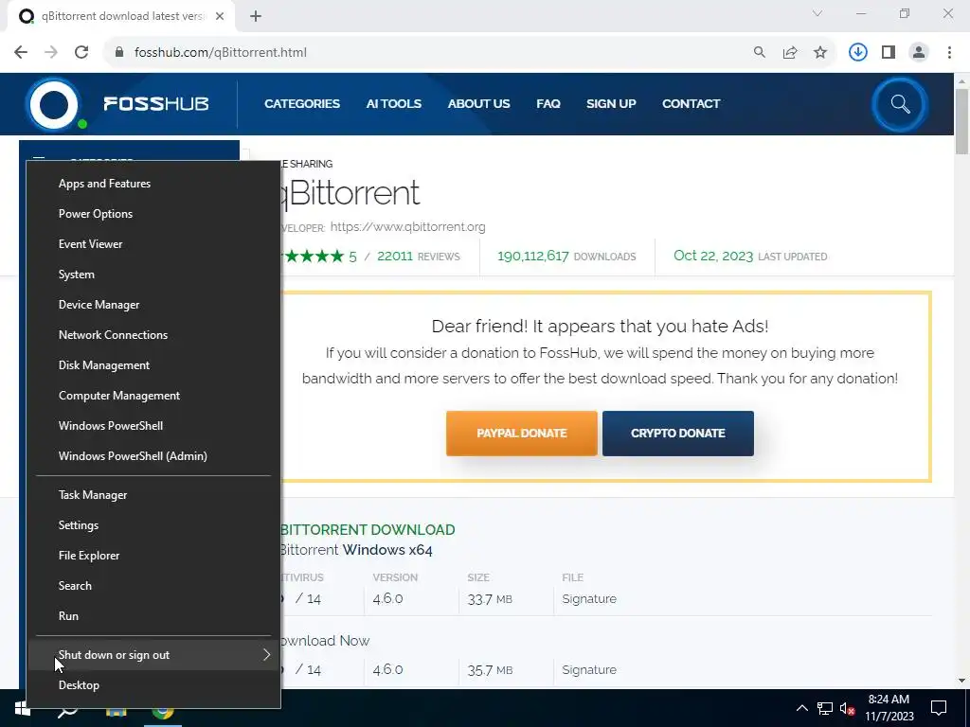Open File Explorer from the menu
The image size is (970, 727).
153,556
